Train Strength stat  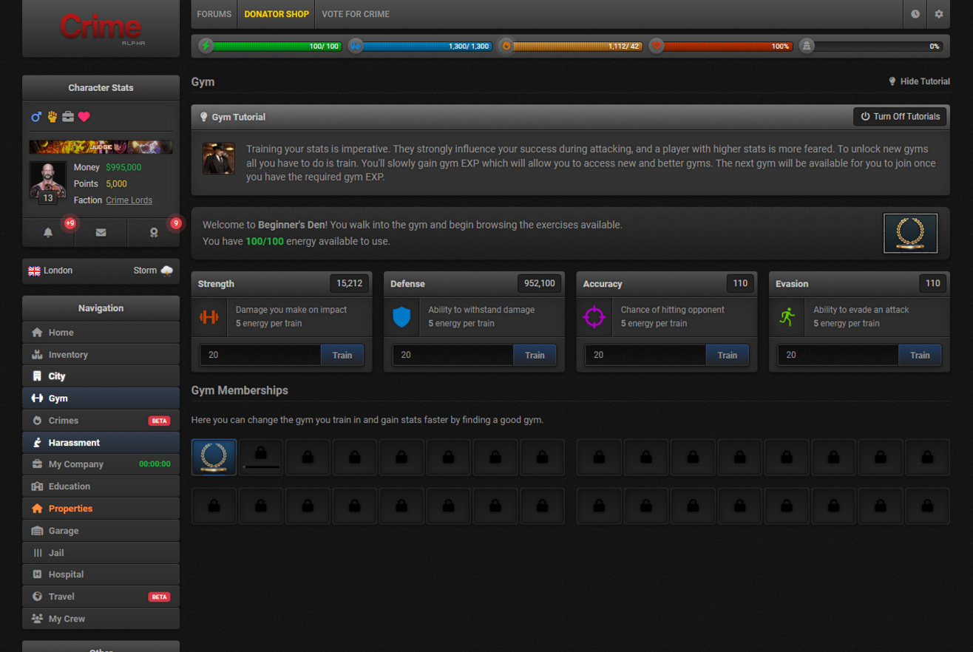tap(342, 355)
